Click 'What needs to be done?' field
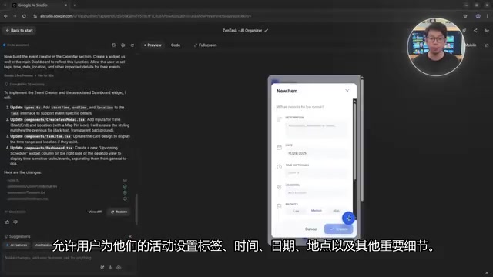This screenshot has height=277, width=493. (314, 107)
